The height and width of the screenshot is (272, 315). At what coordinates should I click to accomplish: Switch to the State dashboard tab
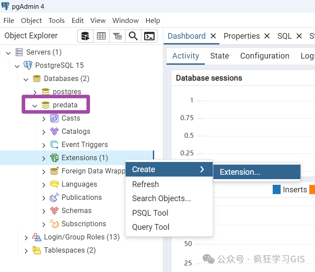click(x=219, y=56)
